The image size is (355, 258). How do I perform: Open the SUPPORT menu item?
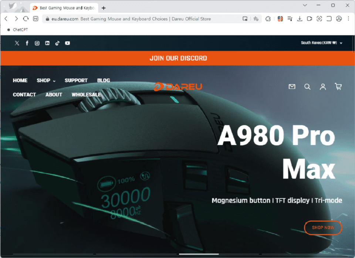click(76, 80)
